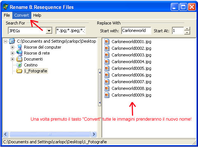
Task: Click the tree pane right scroll arrow
Action: 94,134
